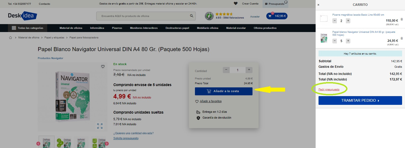Click the main Navigator product image
405x148 pixels.
pos(72,97)
